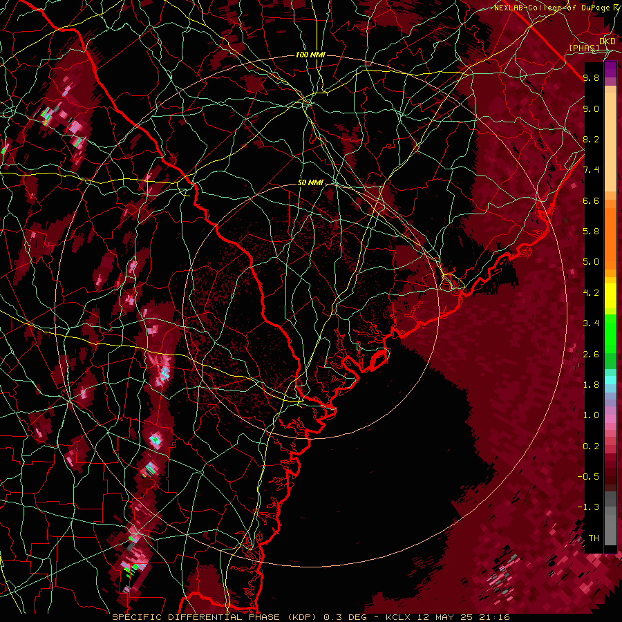Click the 4.2 value on the color scale

(x=591, y=293)
